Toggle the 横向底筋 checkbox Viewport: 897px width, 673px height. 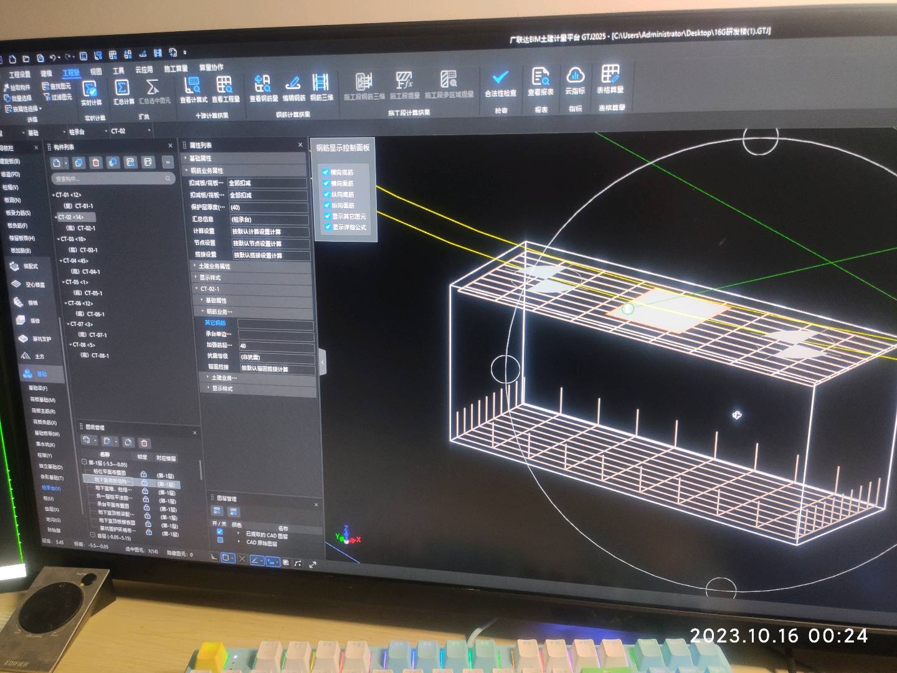tap(326, 172)
